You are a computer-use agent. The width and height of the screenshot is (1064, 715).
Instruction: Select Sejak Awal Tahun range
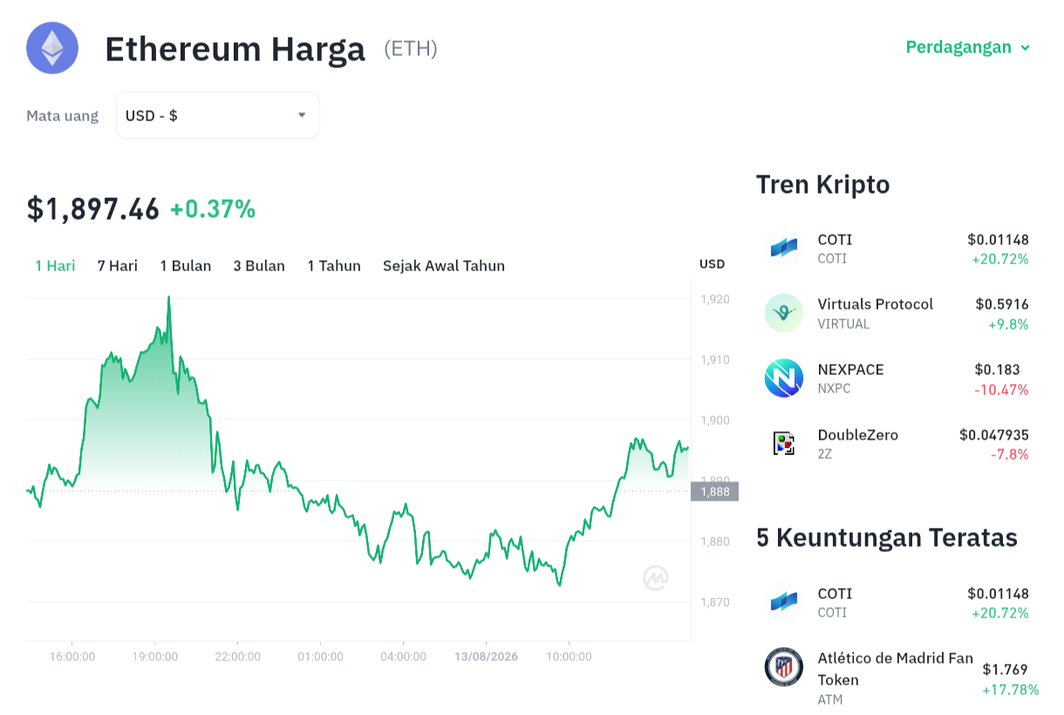(444, 266)
